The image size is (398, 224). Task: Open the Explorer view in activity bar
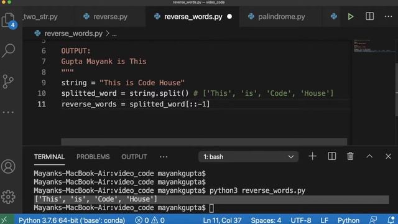[x=8, y=21]
